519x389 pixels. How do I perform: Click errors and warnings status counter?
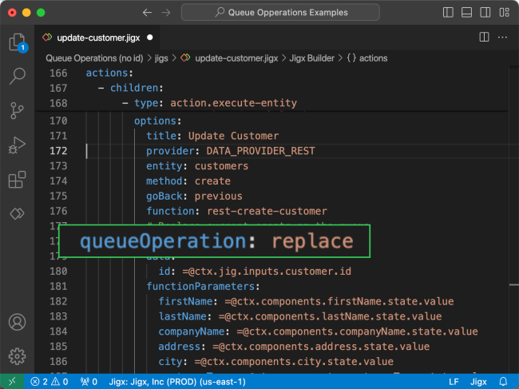point(50,382)
